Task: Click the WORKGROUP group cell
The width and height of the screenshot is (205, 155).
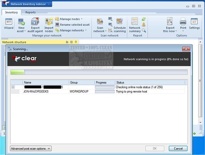Action: [x=79, y=91]
